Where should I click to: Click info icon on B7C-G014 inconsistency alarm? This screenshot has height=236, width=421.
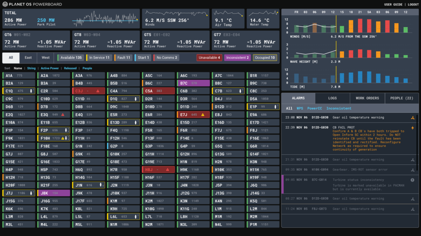[x=412, y=180]
